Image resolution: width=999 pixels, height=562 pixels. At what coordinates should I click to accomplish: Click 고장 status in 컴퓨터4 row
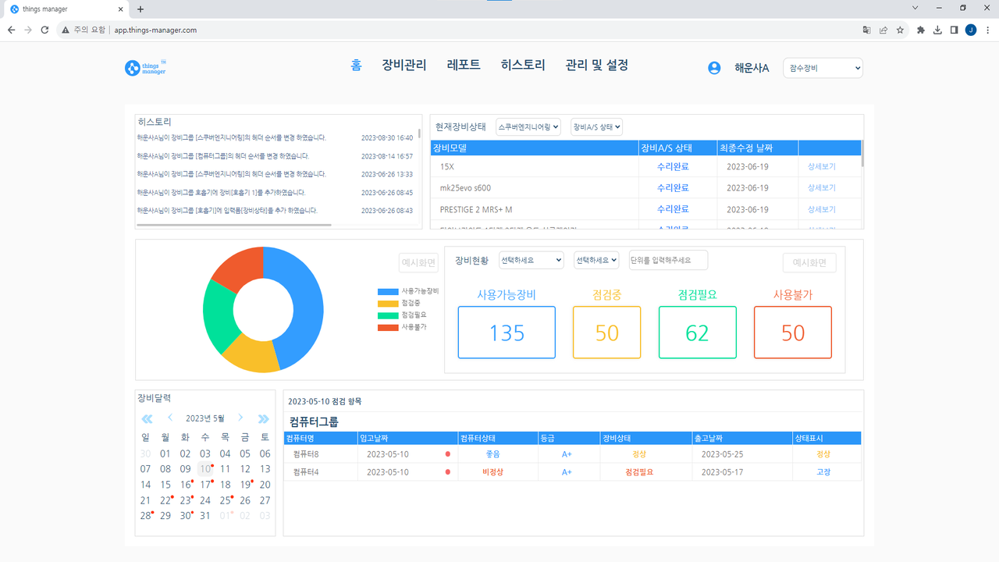(x=823, y=472)
